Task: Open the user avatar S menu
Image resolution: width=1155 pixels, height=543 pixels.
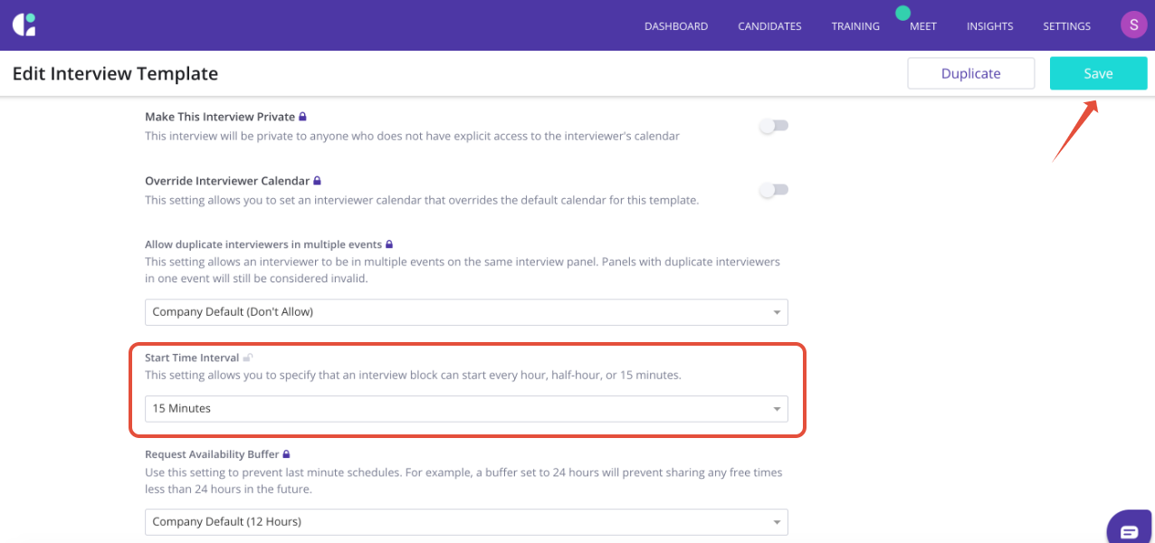Action: pos(1133,25)
